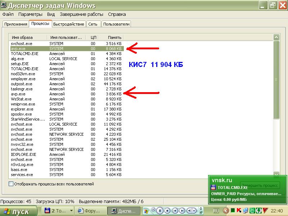This screenshot has height=216, width=288.
Task: Switch to the Быстродействие tab
Action: pyautogui.click(x=69, y=24)
